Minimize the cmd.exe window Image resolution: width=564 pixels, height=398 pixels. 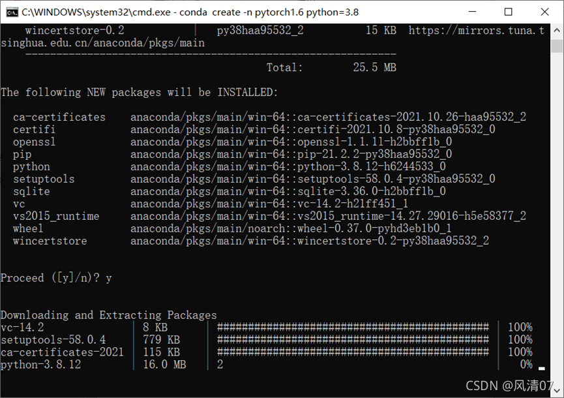pos(473,12)
